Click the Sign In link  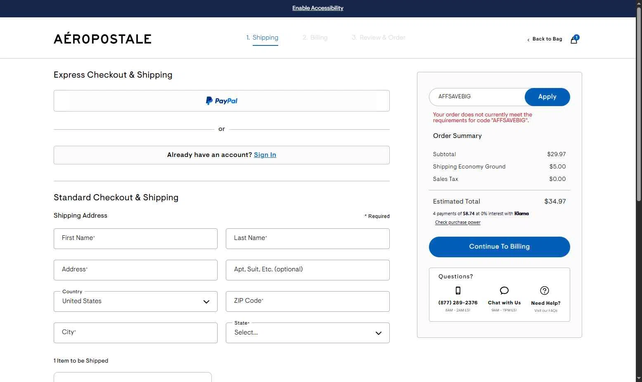pos(265,155)
